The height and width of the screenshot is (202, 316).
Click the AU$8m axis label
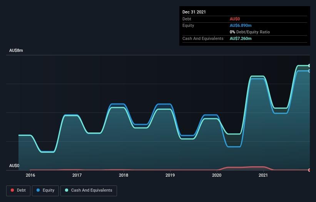click(16, 50)
